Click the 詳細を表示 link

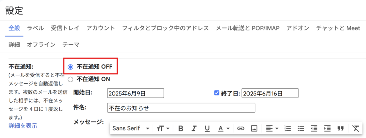(23, 125)
